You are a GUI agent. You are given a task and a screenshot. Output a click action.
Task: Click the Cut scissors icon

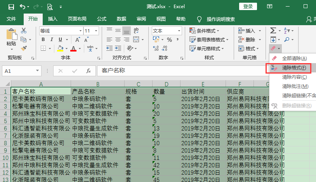[x=24, y=31]
